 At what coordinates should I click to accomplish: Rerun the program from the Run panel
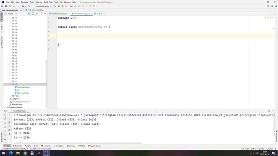5,115
